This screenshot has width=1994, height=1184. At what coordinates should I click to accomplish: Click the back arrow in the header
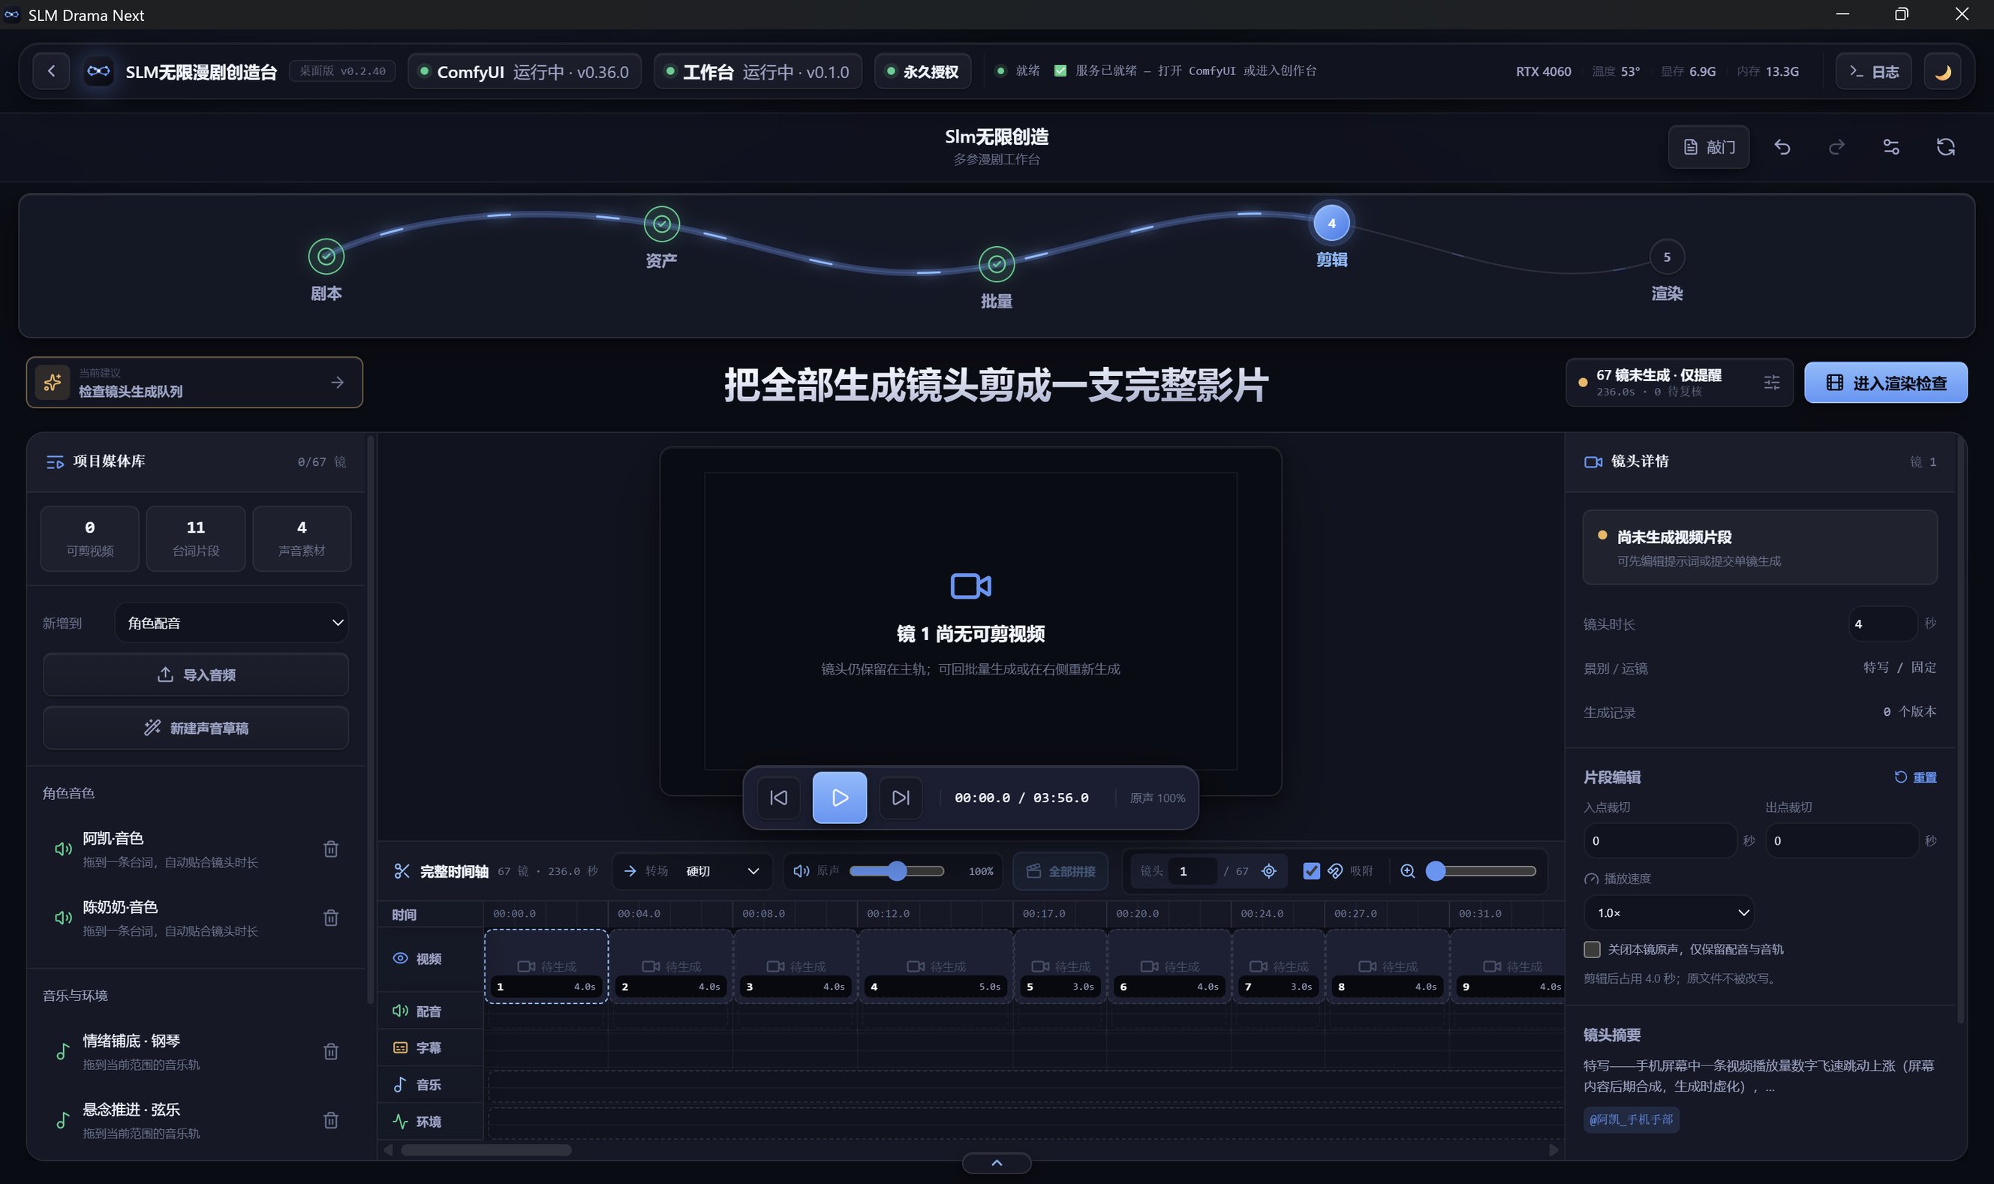coord(51,71)
